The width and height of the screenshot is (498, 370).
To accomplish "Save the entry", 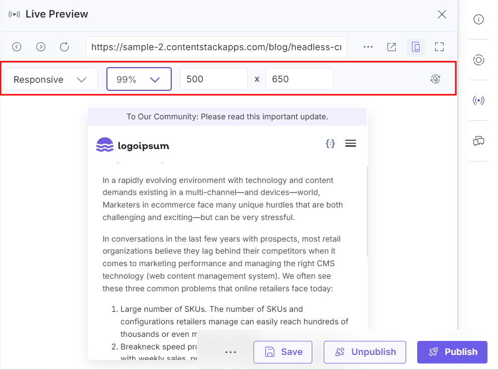I will pos(283,352).
